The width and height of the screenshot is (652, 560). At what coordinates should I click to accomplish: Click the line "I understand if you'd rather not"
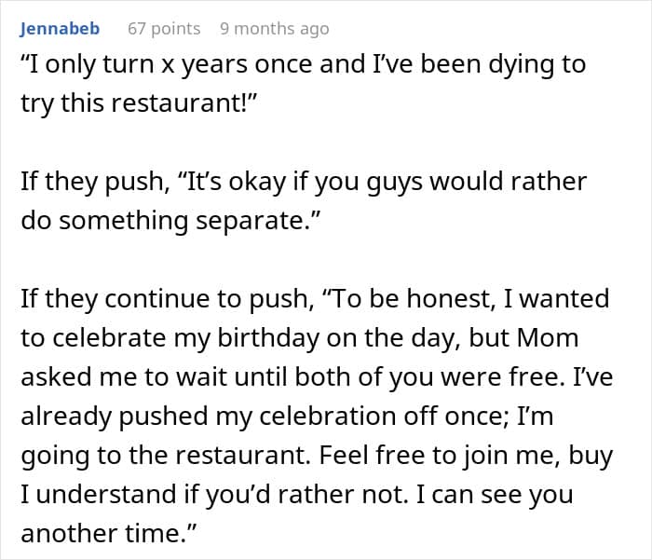[297, 494]
